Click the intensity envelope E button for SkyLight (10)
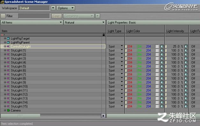 click(186, 86)
